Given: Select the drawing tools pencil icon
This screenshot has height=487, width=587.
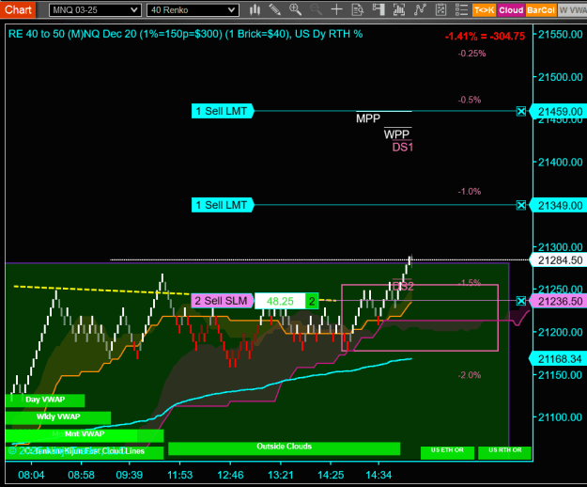Looking at the screenshot, I should [x=275, y=9].
